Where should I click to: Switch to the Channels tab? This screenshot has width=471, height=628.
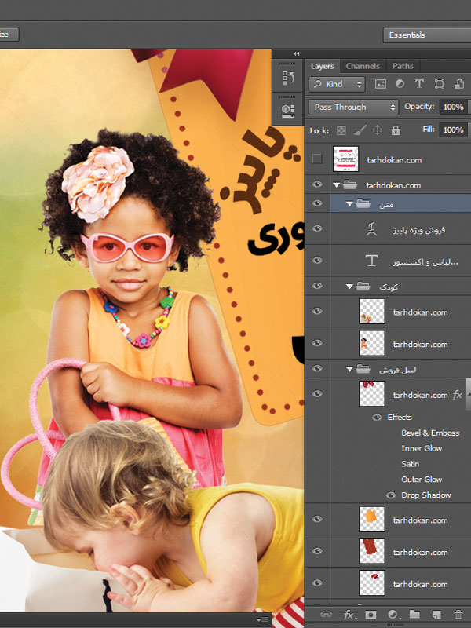363,66
